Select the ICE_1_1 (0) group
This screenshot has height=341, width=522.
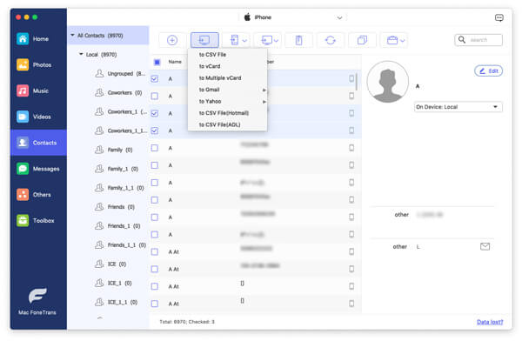click(x=117, y=302)
